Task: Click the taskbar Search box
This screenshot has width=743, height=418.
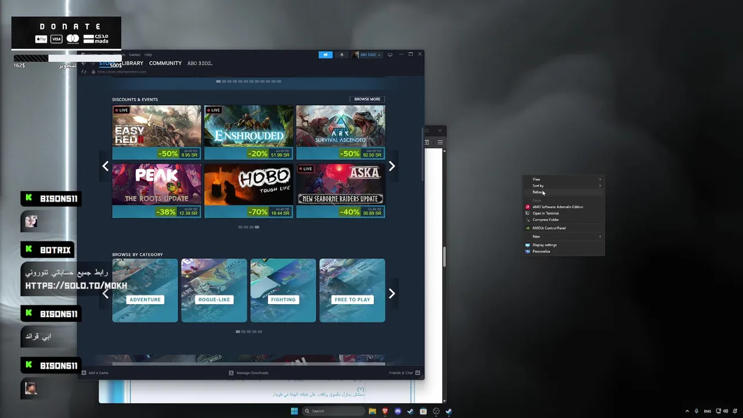Action: [333, 411]
